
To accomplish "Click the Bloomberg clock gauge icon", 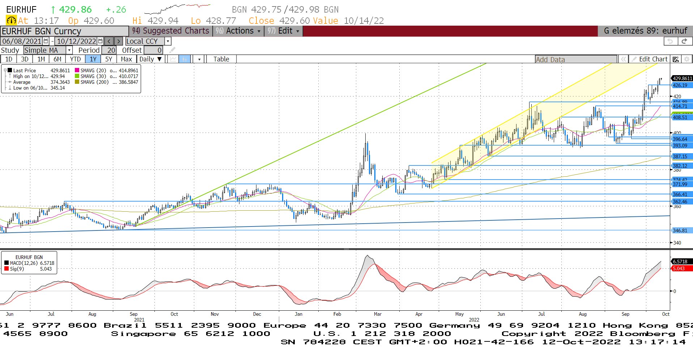I will coord(11,21).
